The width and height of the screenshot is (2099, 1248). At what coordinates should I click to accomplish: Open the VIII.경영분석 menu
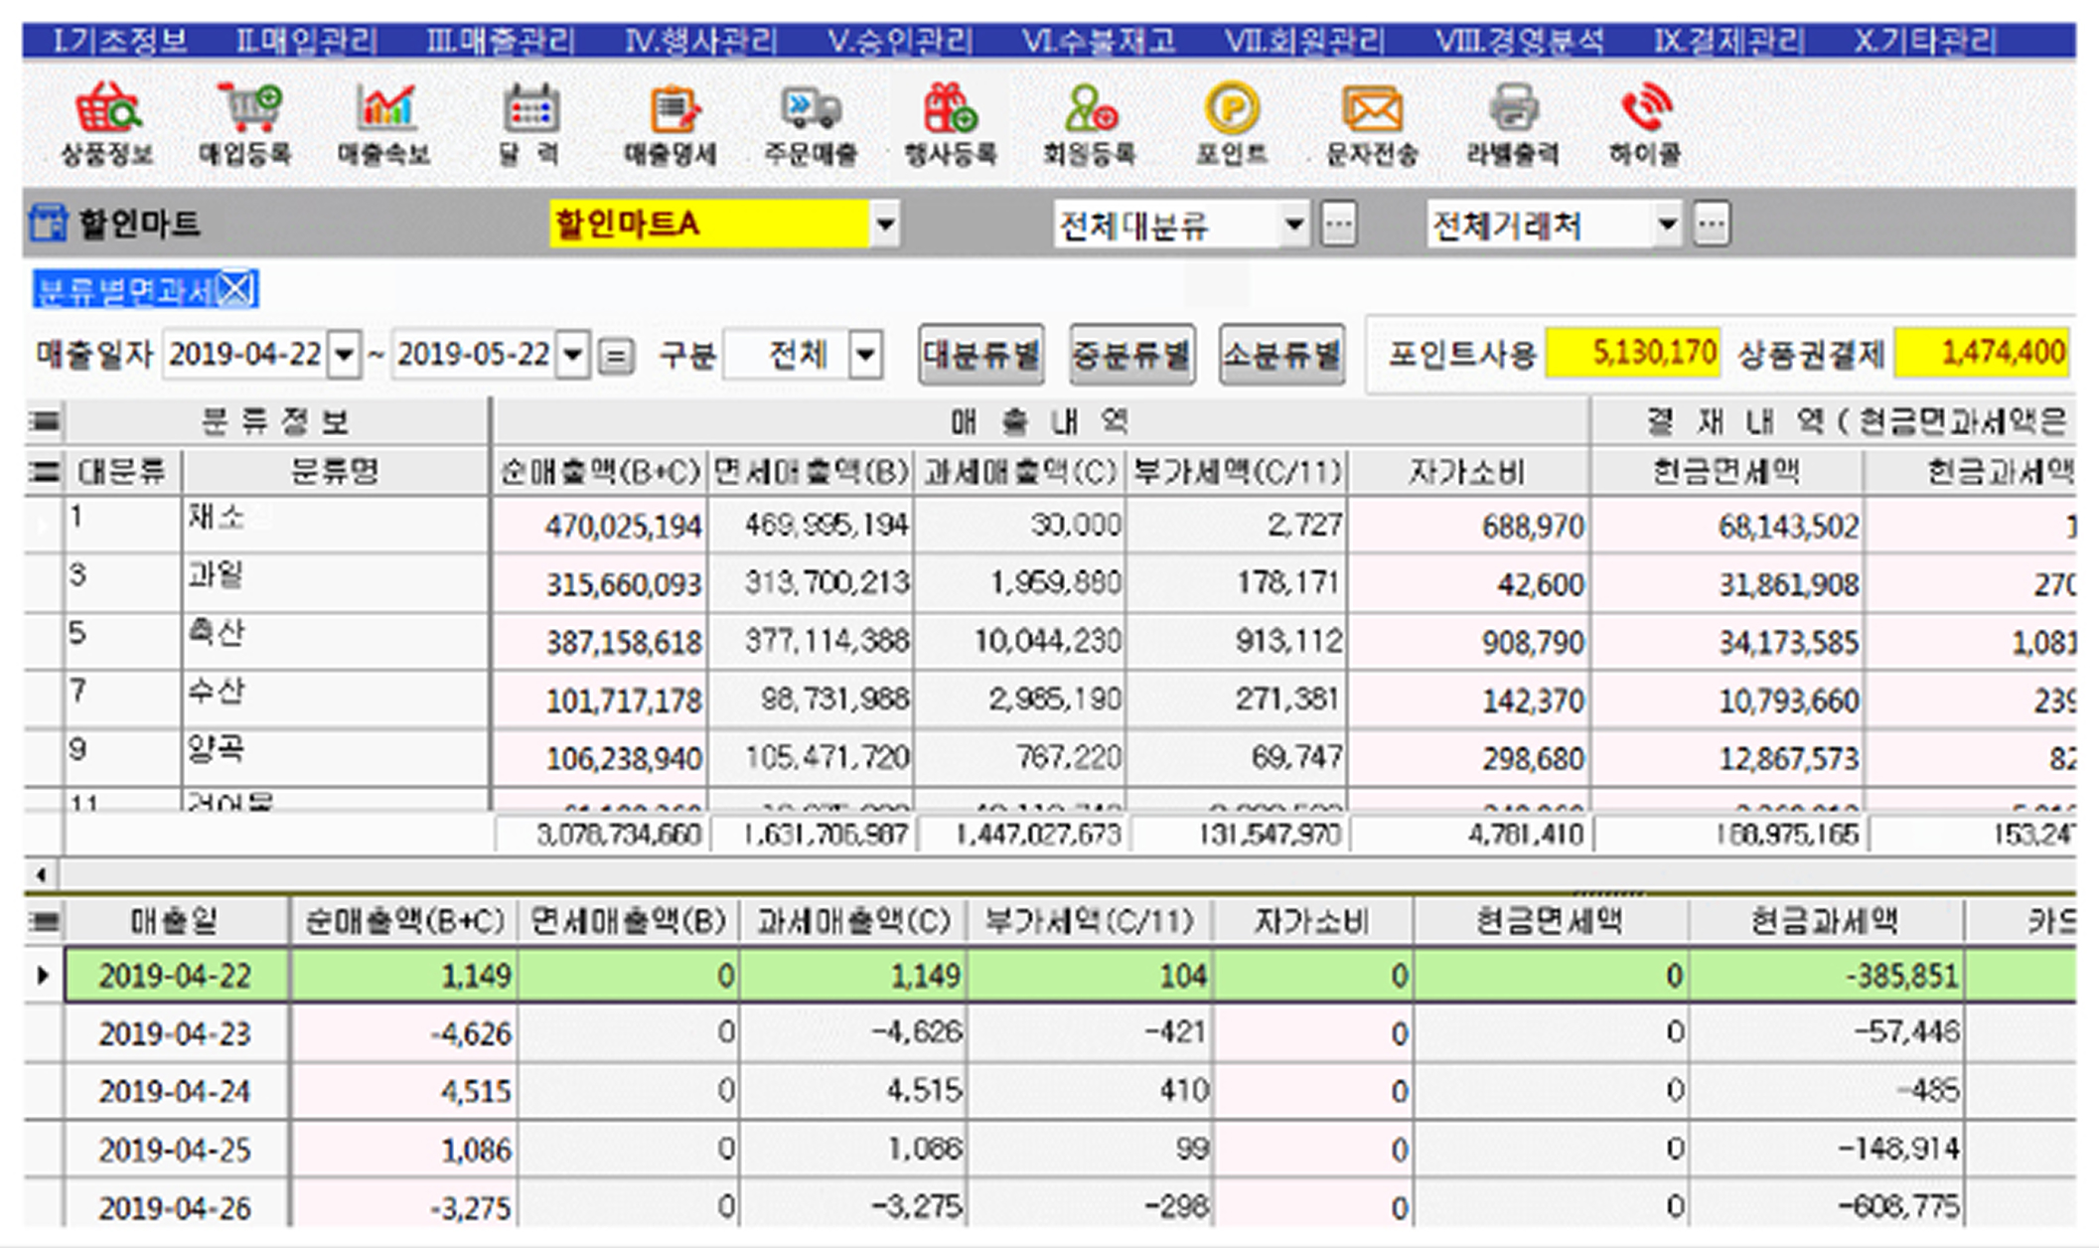(x=1521, y=40)
